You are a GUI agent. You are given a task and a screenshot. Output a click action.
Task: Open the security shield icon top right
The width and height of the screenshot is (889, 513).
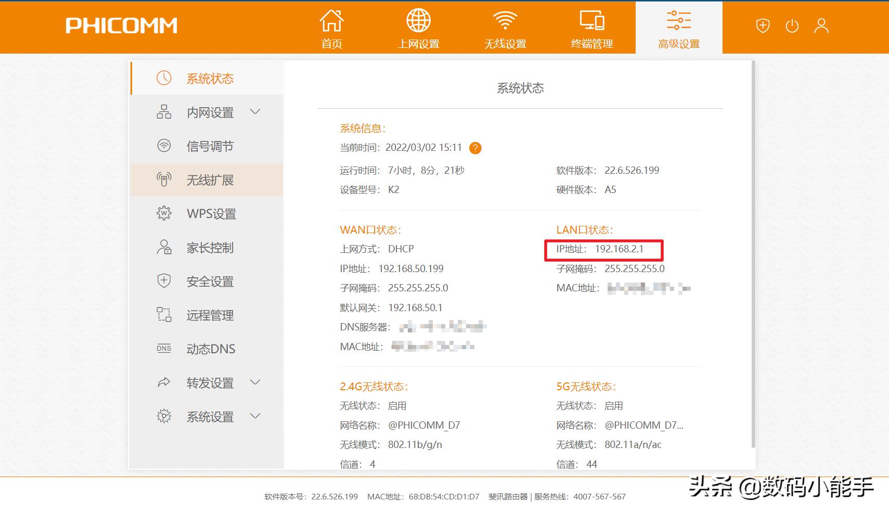[x=763, y=25]
